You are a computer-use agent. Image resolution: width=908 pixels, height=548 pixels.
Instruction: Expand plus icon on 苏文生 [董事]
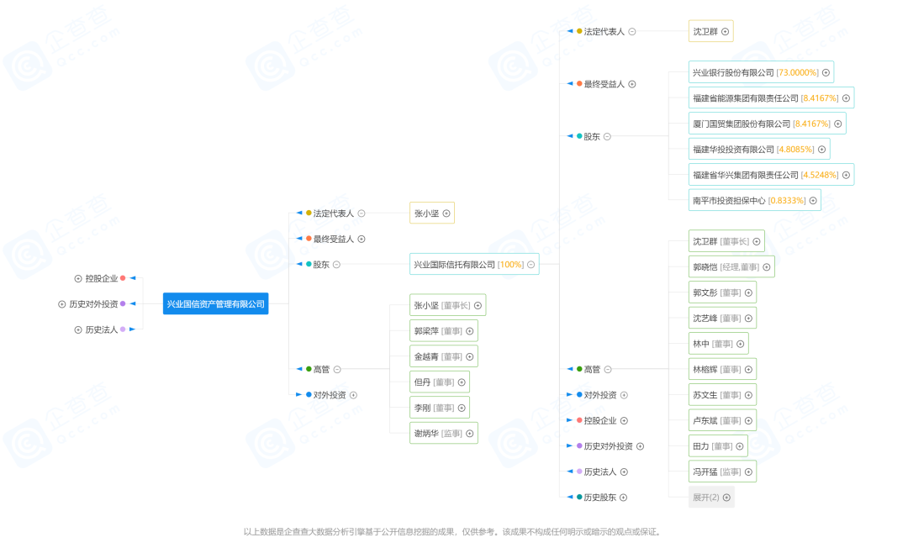[x=749, y=395]
